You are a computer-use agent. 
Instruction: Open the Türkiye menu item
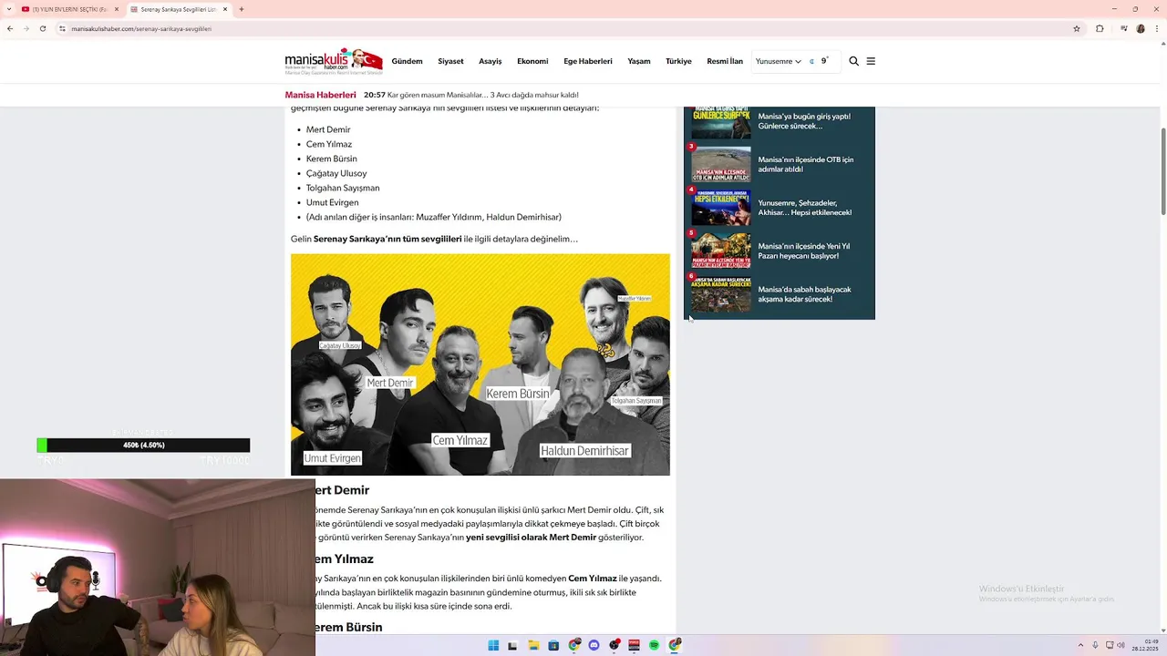coord(678,61)
